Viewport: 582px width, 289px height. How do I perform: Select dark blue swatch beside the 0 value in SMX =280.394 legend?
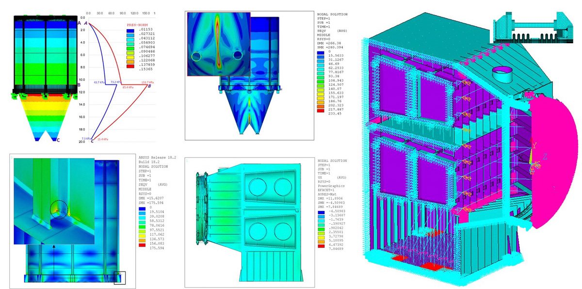(x=321, y=53)
